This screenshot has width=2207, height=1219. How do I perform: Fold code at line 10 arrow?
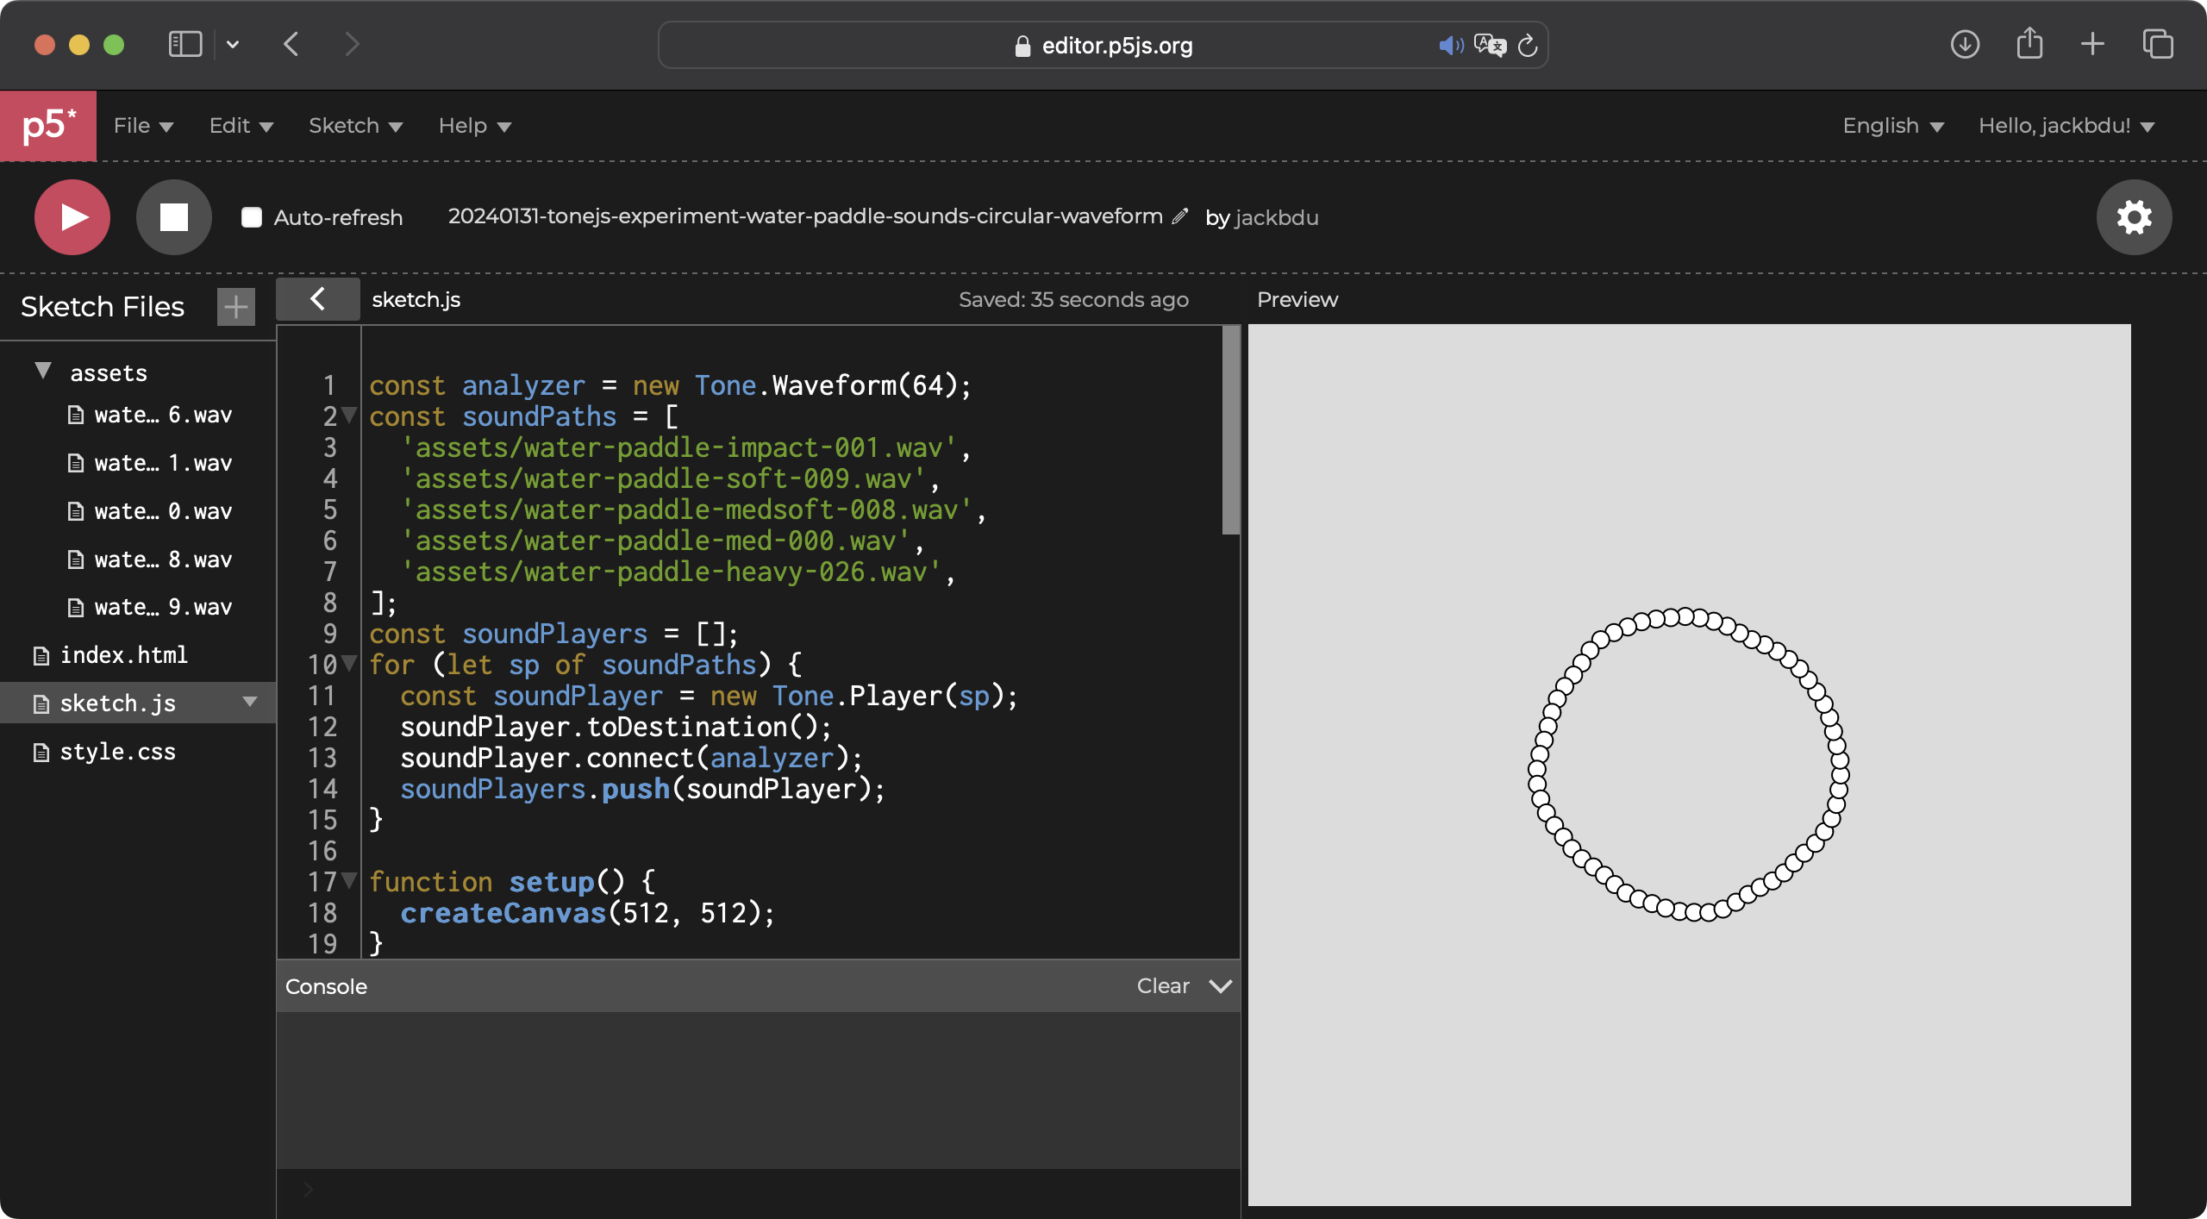coord(349,664)
